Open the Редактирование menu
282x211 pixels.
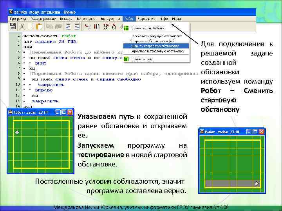pyautogui.click(x=43, y=19)
